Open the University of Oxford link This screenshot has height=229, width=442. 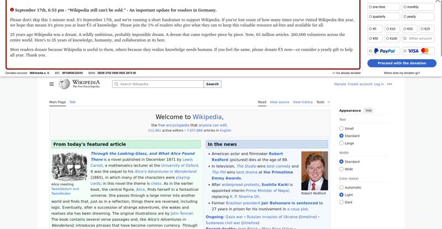point(180,165)
